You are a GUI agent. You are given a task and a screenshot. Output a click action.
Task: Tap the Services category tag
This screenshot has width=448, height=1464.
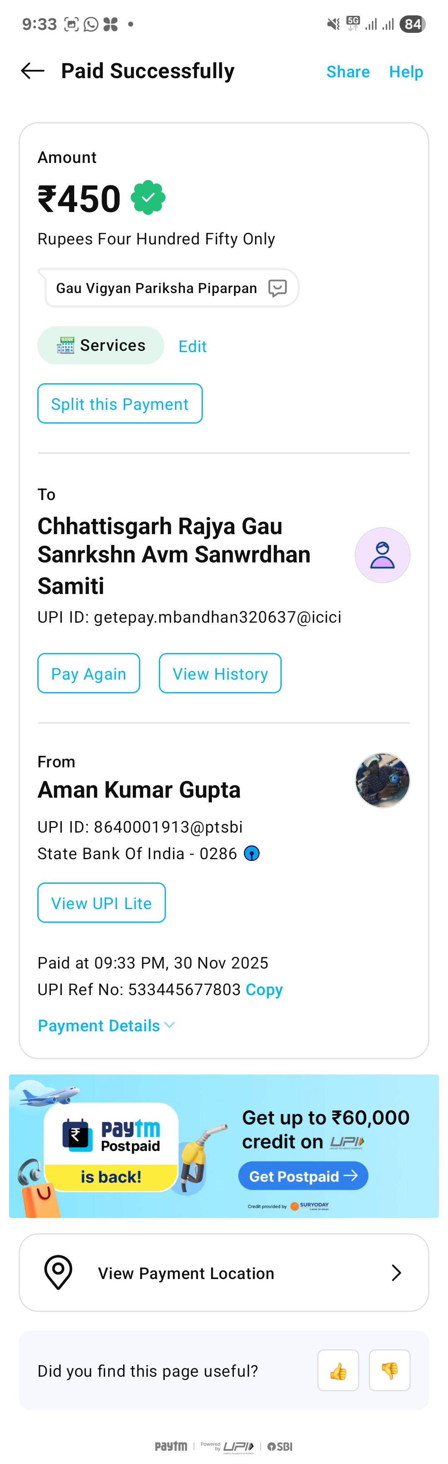(x=101, y=345)
